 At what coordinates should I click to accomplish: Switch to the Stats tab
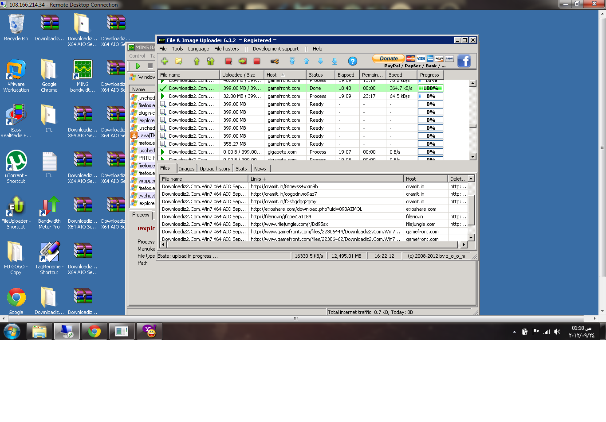(x=241, y=169)
